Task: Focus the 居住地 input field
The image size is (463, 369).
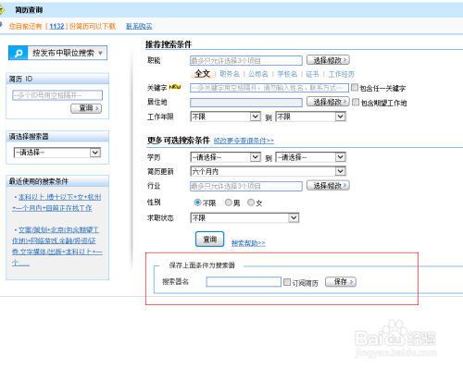Action: tap(246, 103)
